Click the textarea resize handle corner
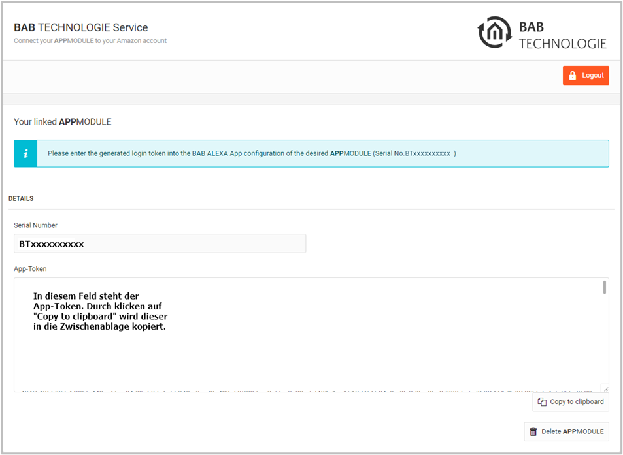This screenshot has height=455, width=623. pyautogui.click(x=605, y=388)
